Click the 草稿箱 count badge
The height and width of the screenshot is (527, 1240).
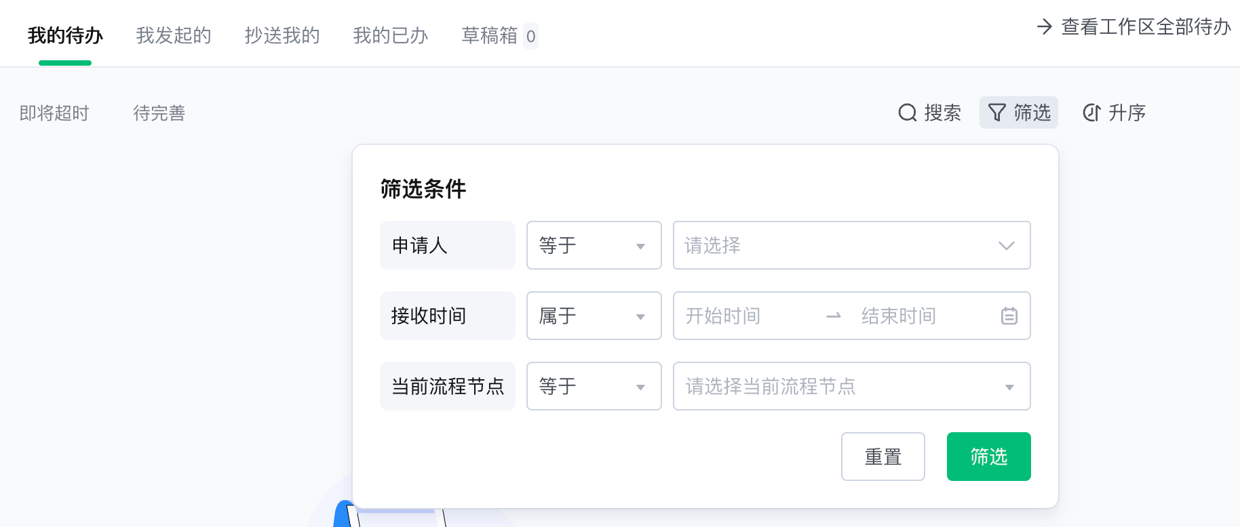pyautogui.click(x=531, y=36)
